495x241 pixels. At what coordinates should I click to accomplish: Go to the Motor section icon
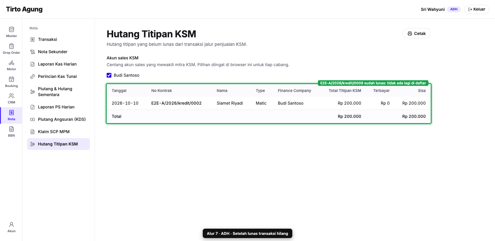click(11, 63)
